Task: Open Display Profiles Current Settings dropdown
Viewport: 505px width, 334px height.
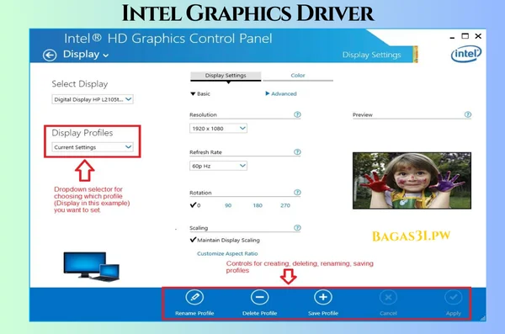Action: click(x=93, y=147)
